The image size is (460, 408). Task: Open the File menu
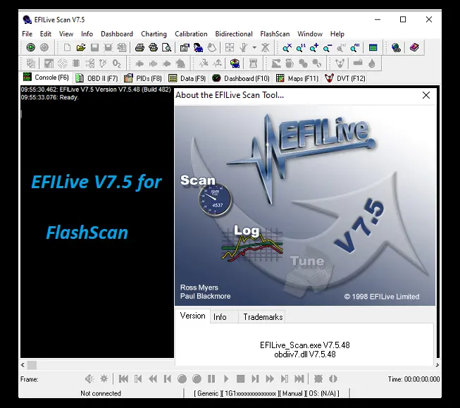tap(27, 34)
